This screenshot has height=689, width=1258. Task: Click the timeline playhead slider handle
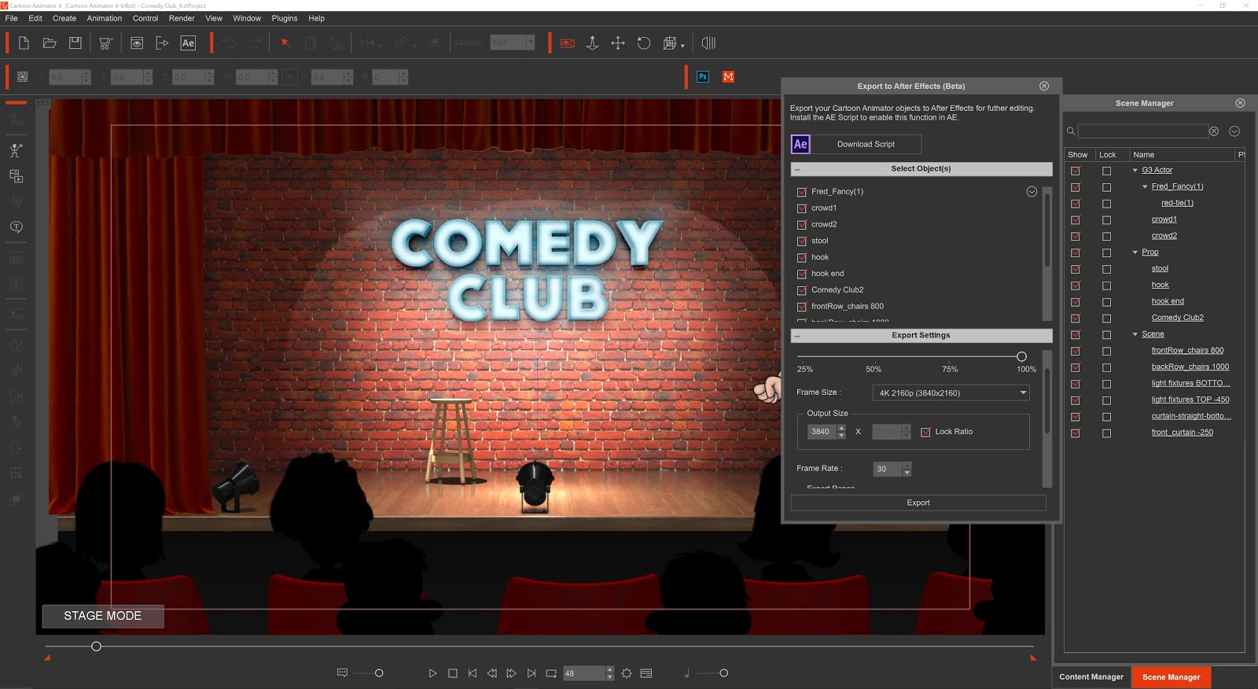pos(96,647)
